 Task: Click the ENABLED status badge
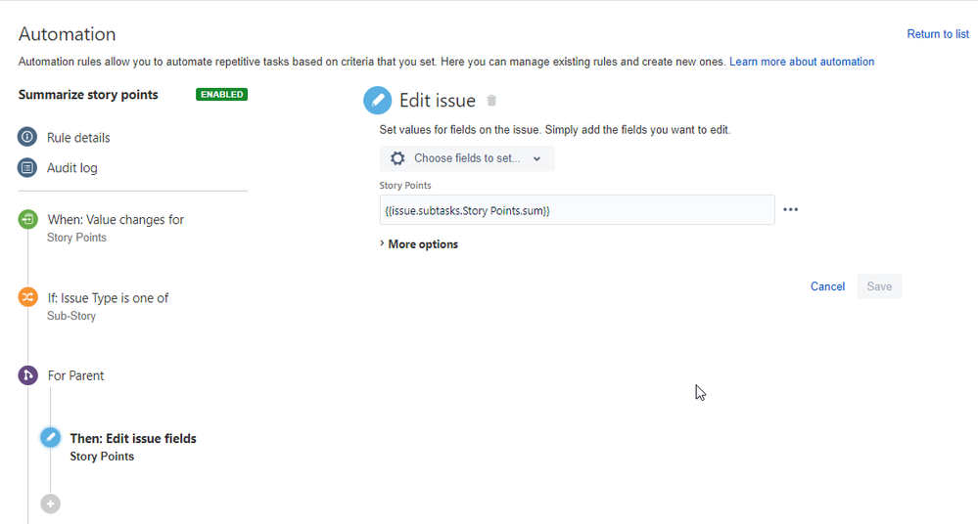point(221,94)
